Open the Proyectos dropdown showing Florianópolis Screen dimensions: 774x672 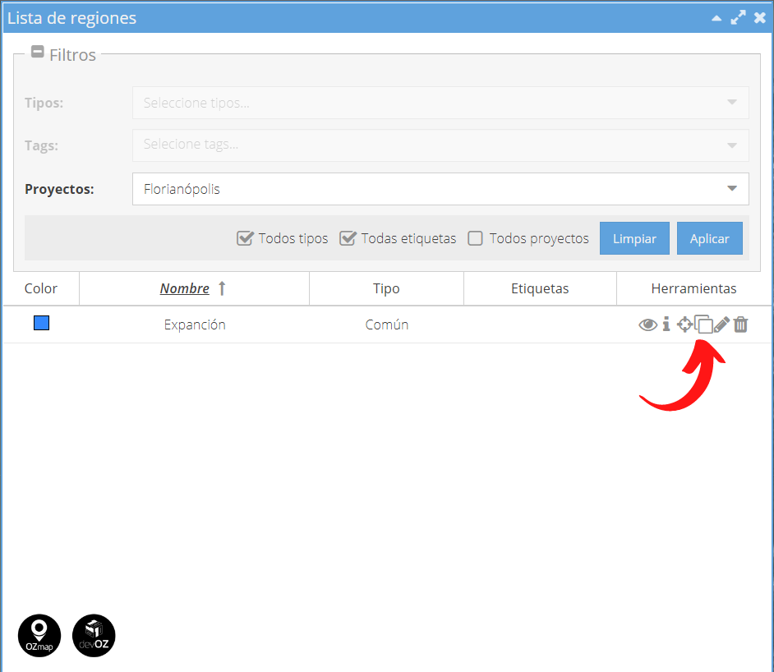pyautogui.click(x=440, y=189)
